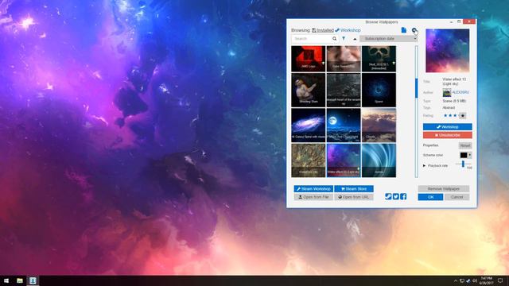Select the golden textured wallpaper thumbnail
Viewport: 509px width, 286px height.
click(x=308, y=160)
